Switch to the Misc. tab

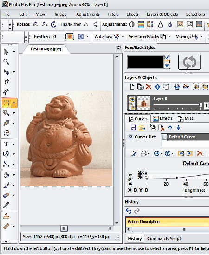186,118
